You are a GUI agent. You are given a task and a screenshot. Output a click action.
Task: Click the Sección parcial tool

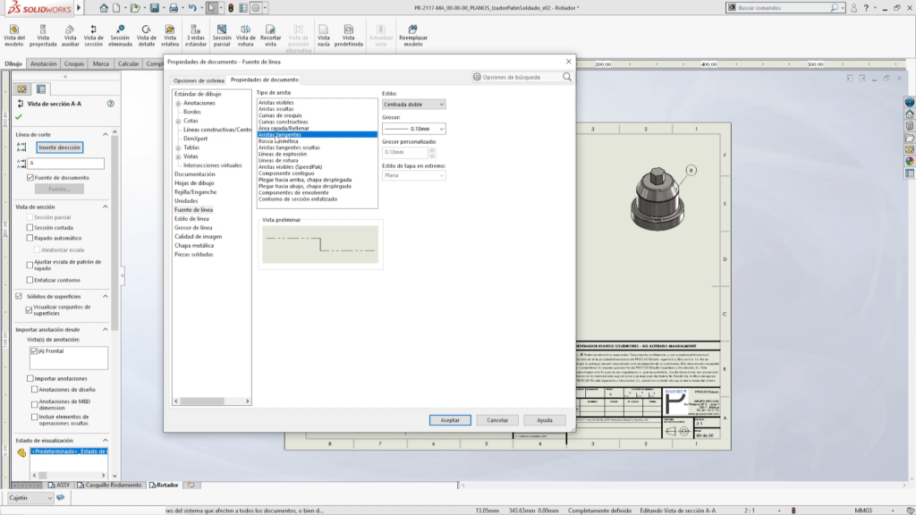tap(222, 35)
